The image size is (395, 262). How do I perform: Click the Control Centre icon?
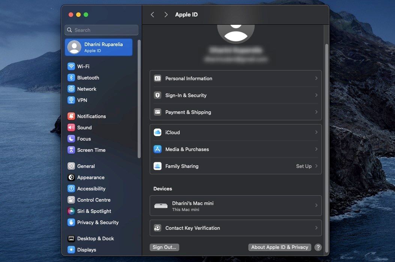[x=71, y=200]
